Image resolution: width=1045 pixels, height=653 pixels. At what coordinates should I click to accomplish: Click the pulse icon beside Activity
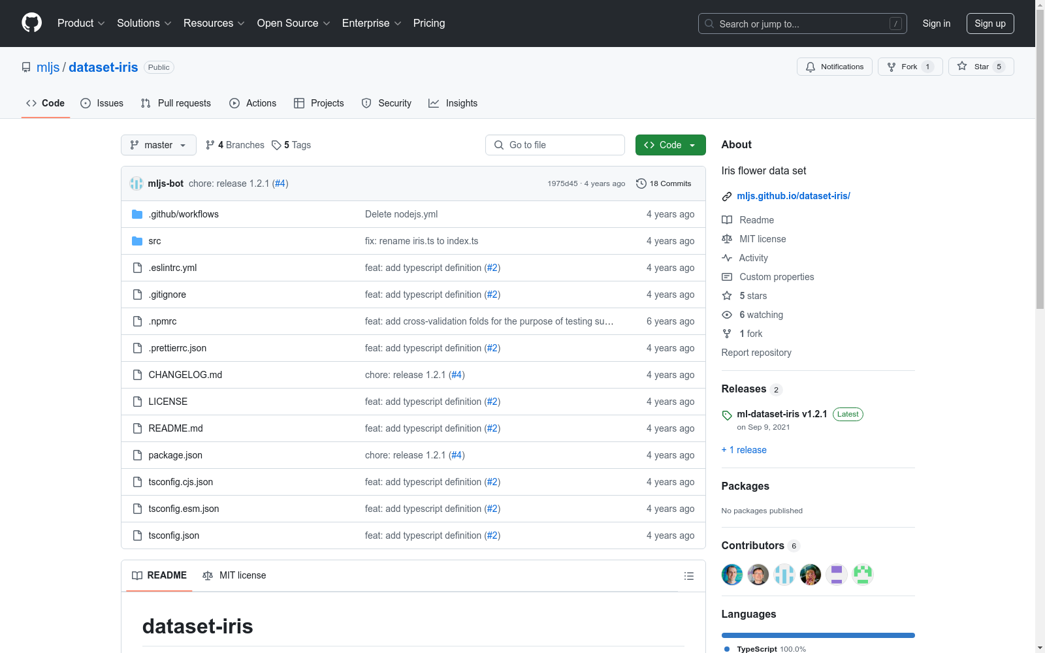(727, 258)
